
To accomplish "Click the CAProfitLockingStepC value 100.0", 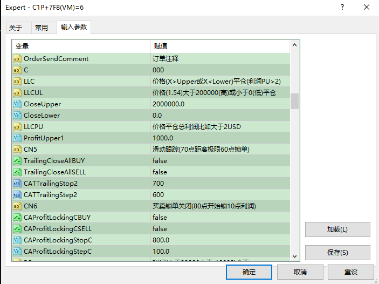I will click(x=161, y=251).
